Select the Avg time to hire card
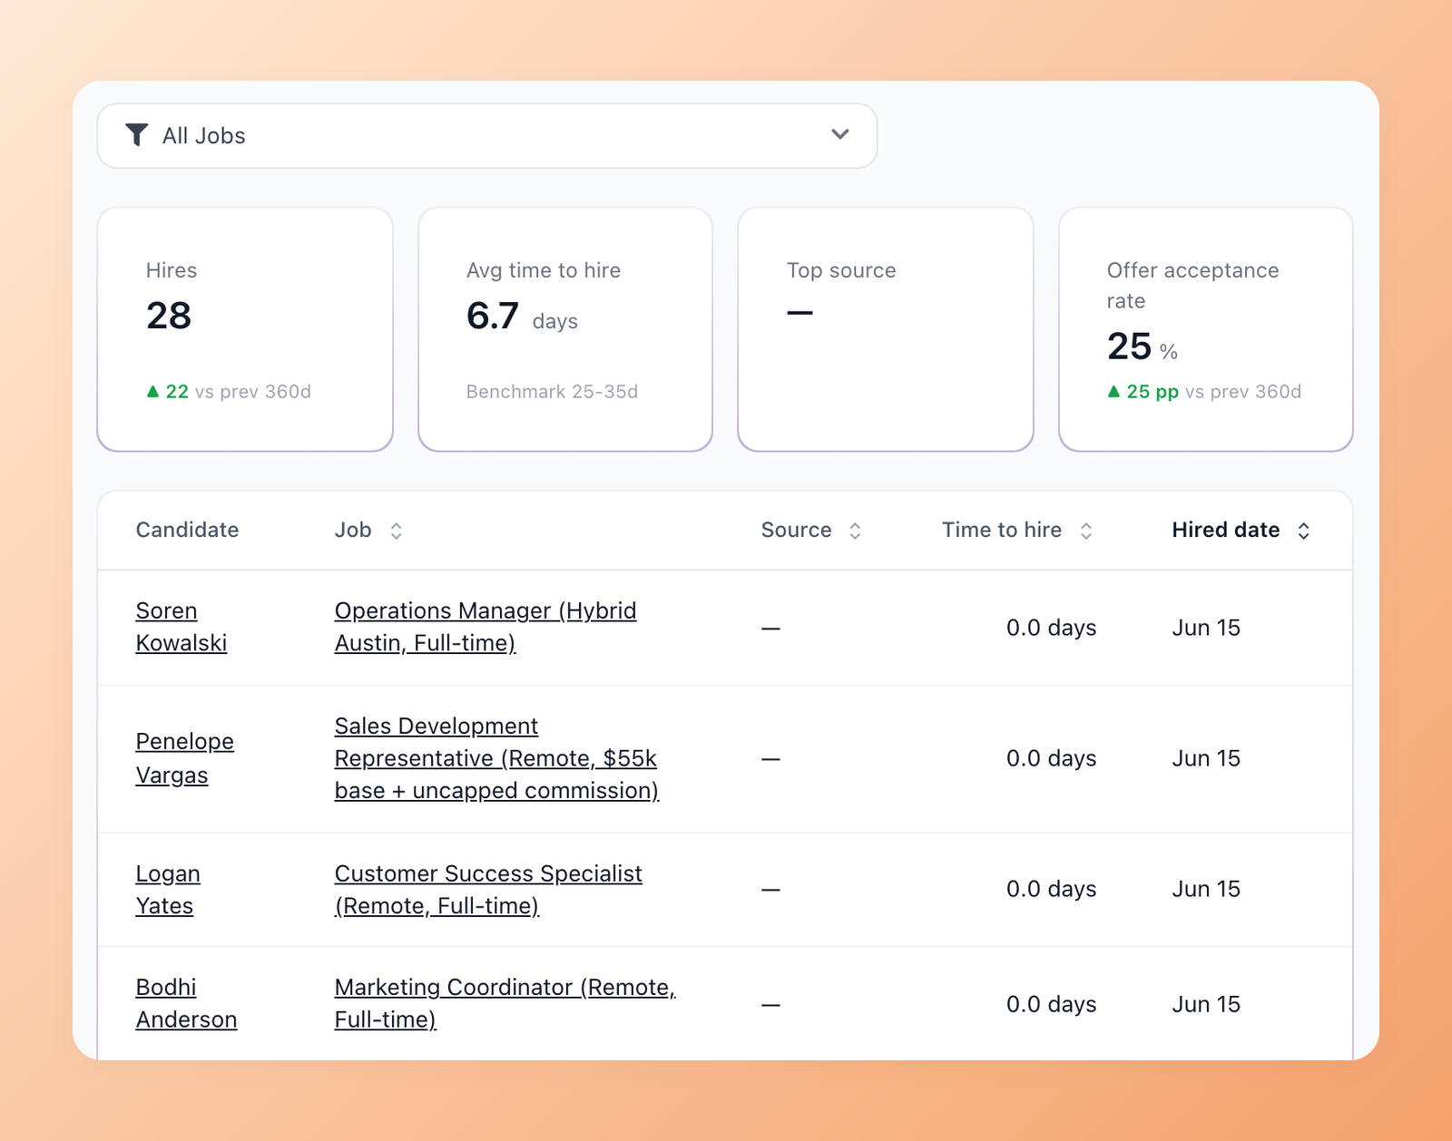The image size is (1452, 1141). 565,329
